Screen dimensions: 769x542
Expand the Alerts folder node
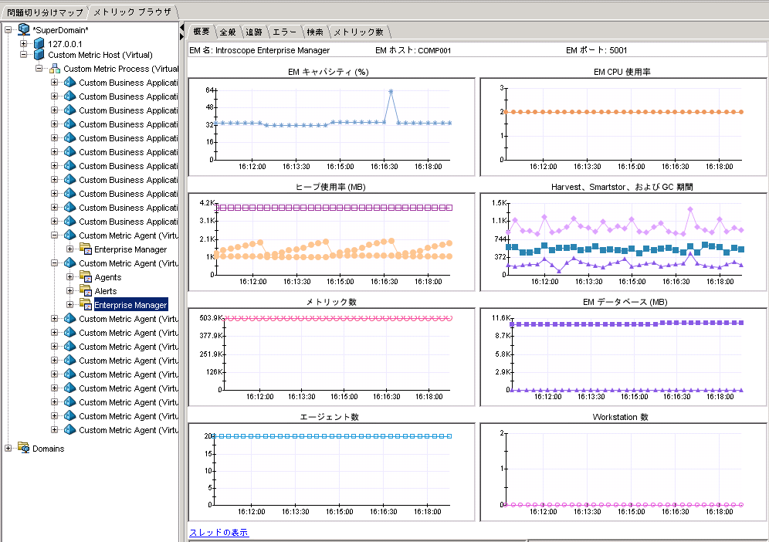[x=70, y=291]
